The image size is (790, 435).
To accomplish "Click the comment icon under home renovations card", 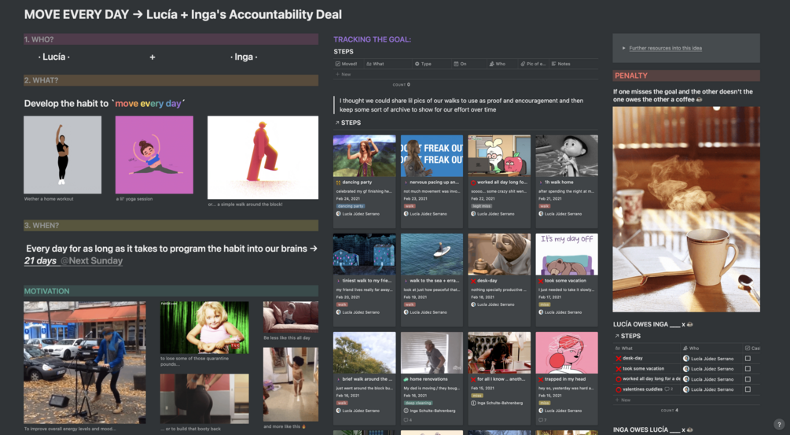I will [x=406, y=420].
